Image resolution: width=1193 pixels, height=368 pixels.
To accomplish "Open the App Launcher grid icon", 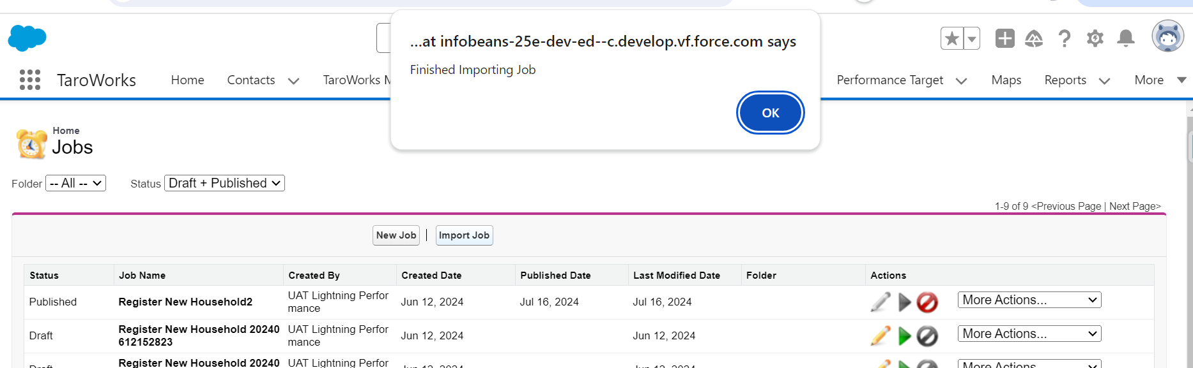I will [x=30, y=80].
